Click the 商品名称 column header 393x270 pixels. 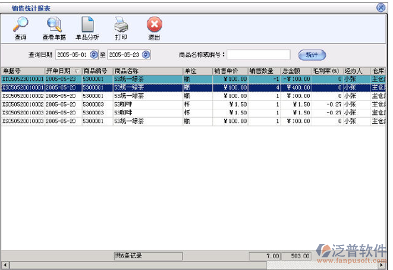[x=147, y=70]
